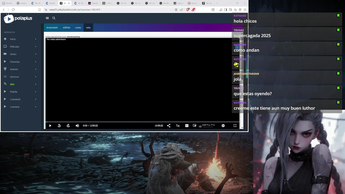The image size is (345, 194).
Task: Switch to the Ver Du browser tab
Action: (79, 3)
